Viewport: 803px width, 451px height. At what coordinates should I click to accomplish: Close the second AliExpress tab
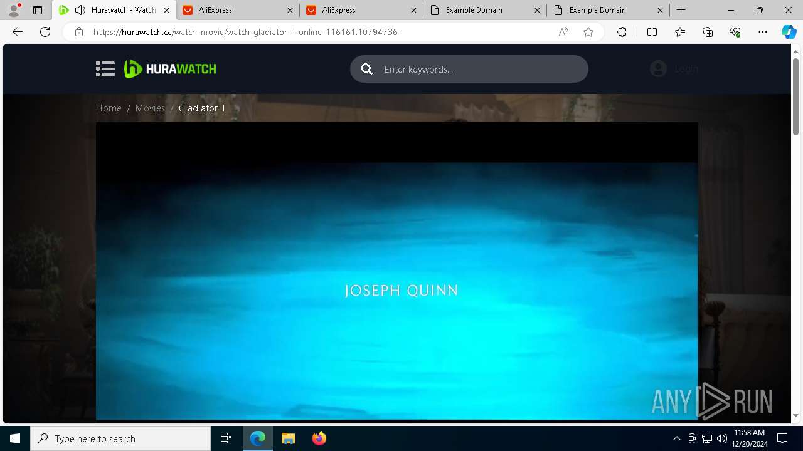413,10
